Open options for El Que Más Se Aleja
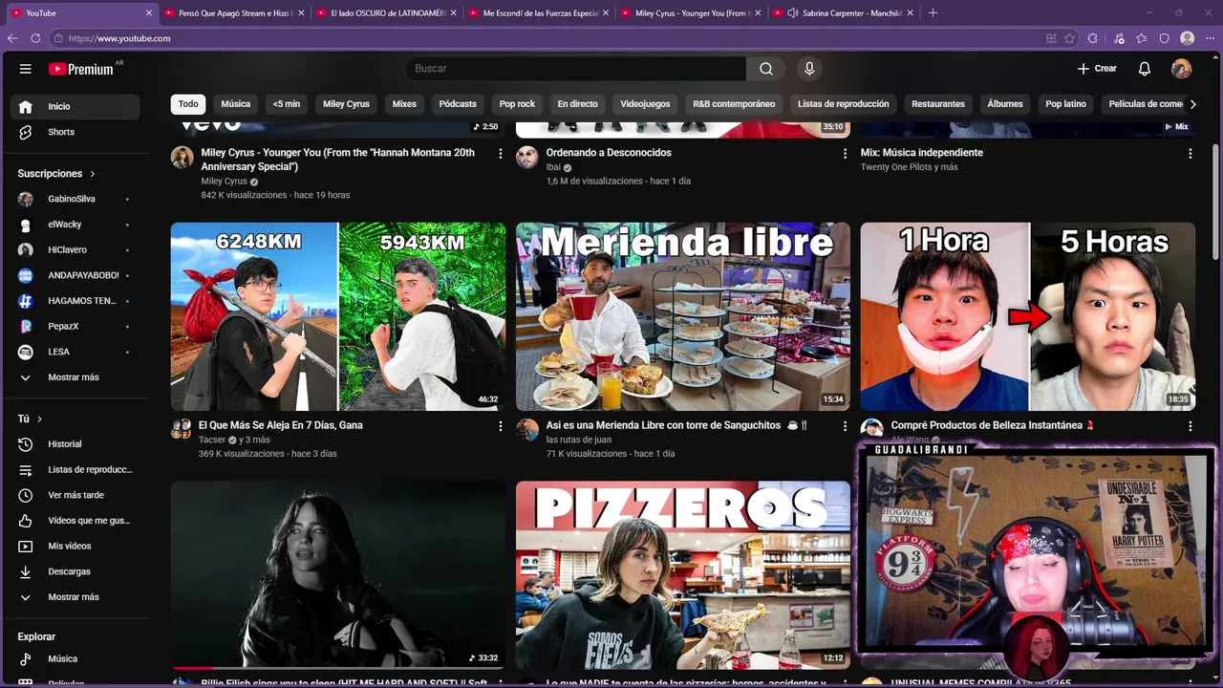 (x=500, y=426)
